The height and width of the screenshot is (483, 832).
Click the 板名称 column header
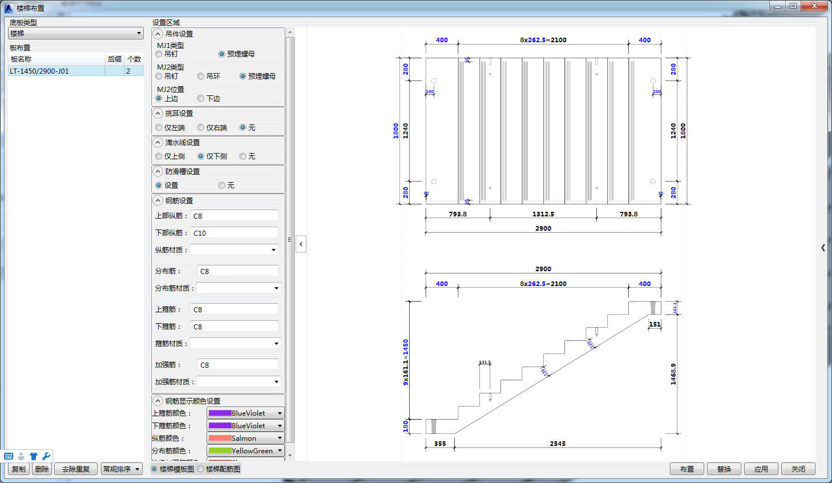pos(56,59)
